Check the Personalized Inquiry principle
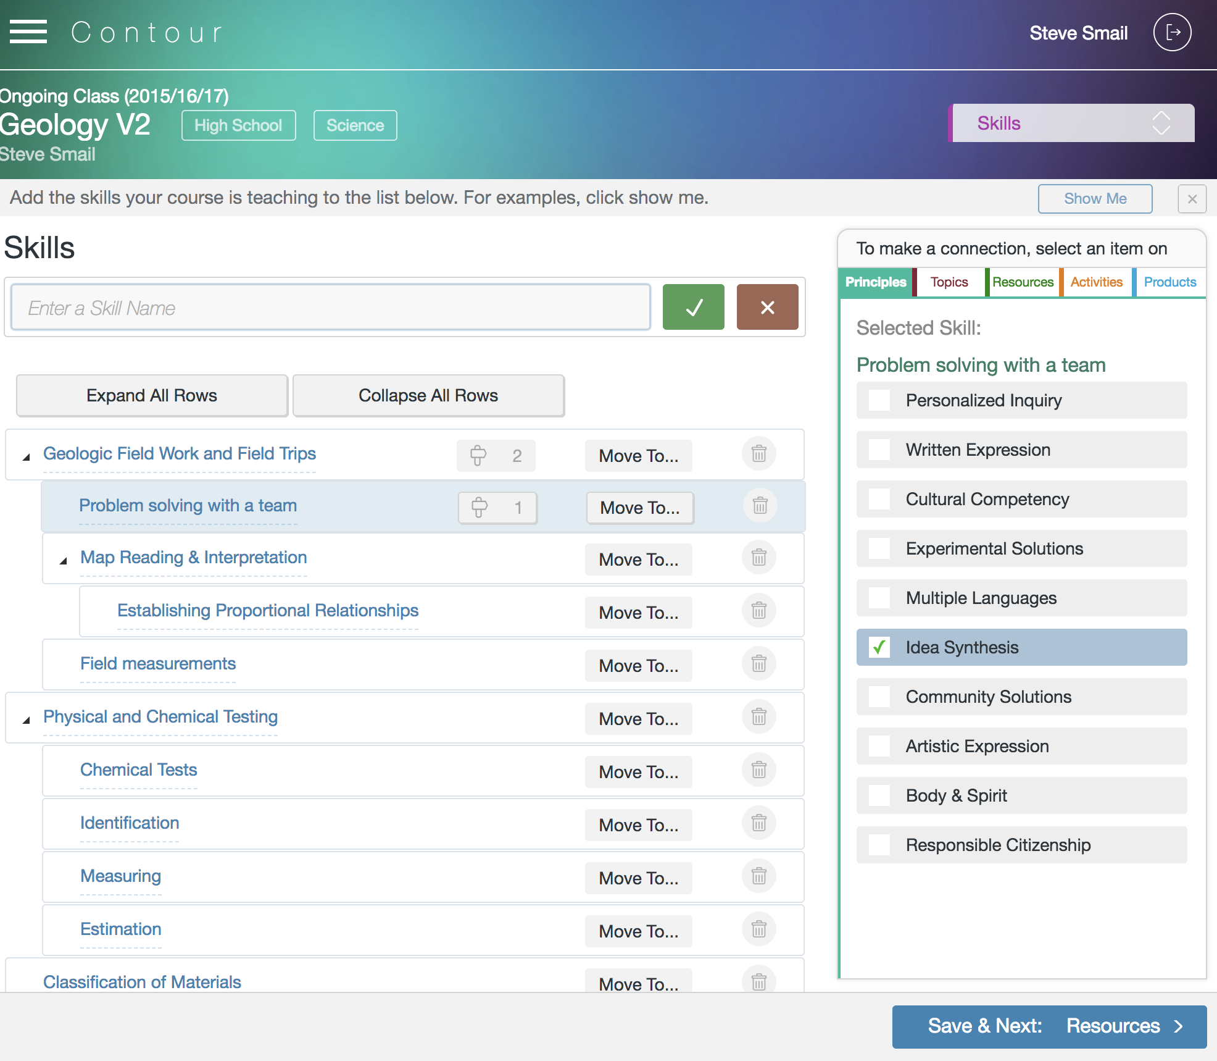Image resolution: width=1217 pixels, height=1061 pixels. click(879, 400)
